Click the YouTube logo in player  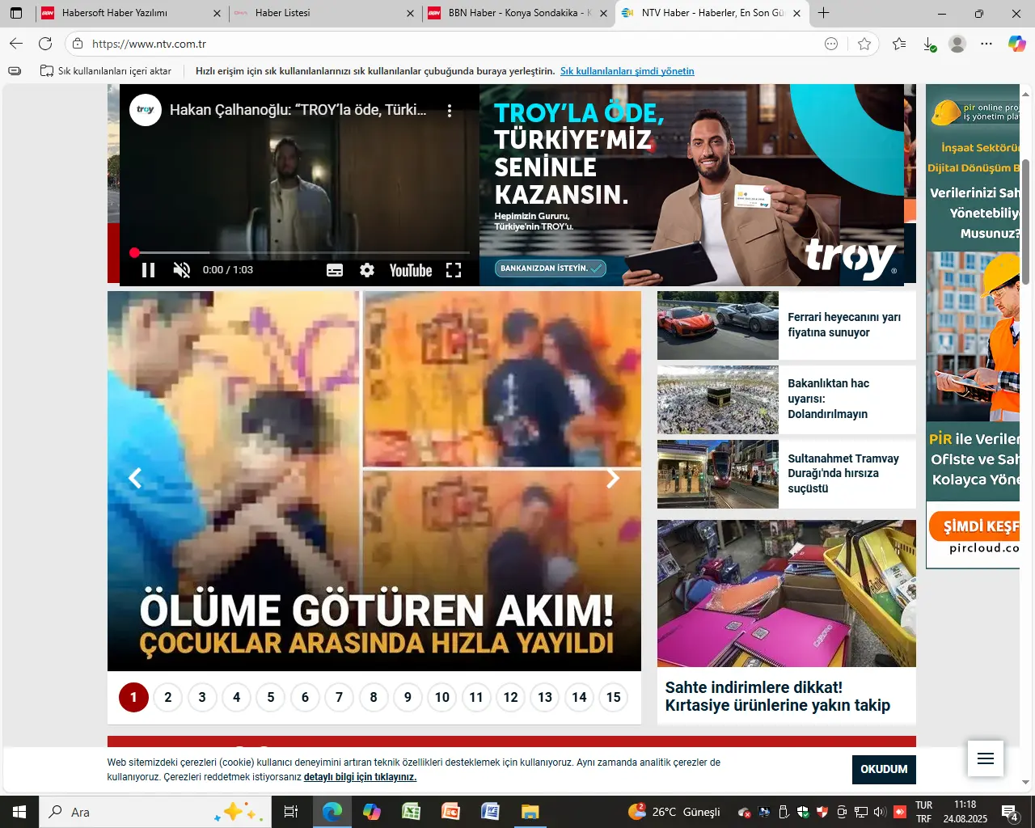coord(410,270)
